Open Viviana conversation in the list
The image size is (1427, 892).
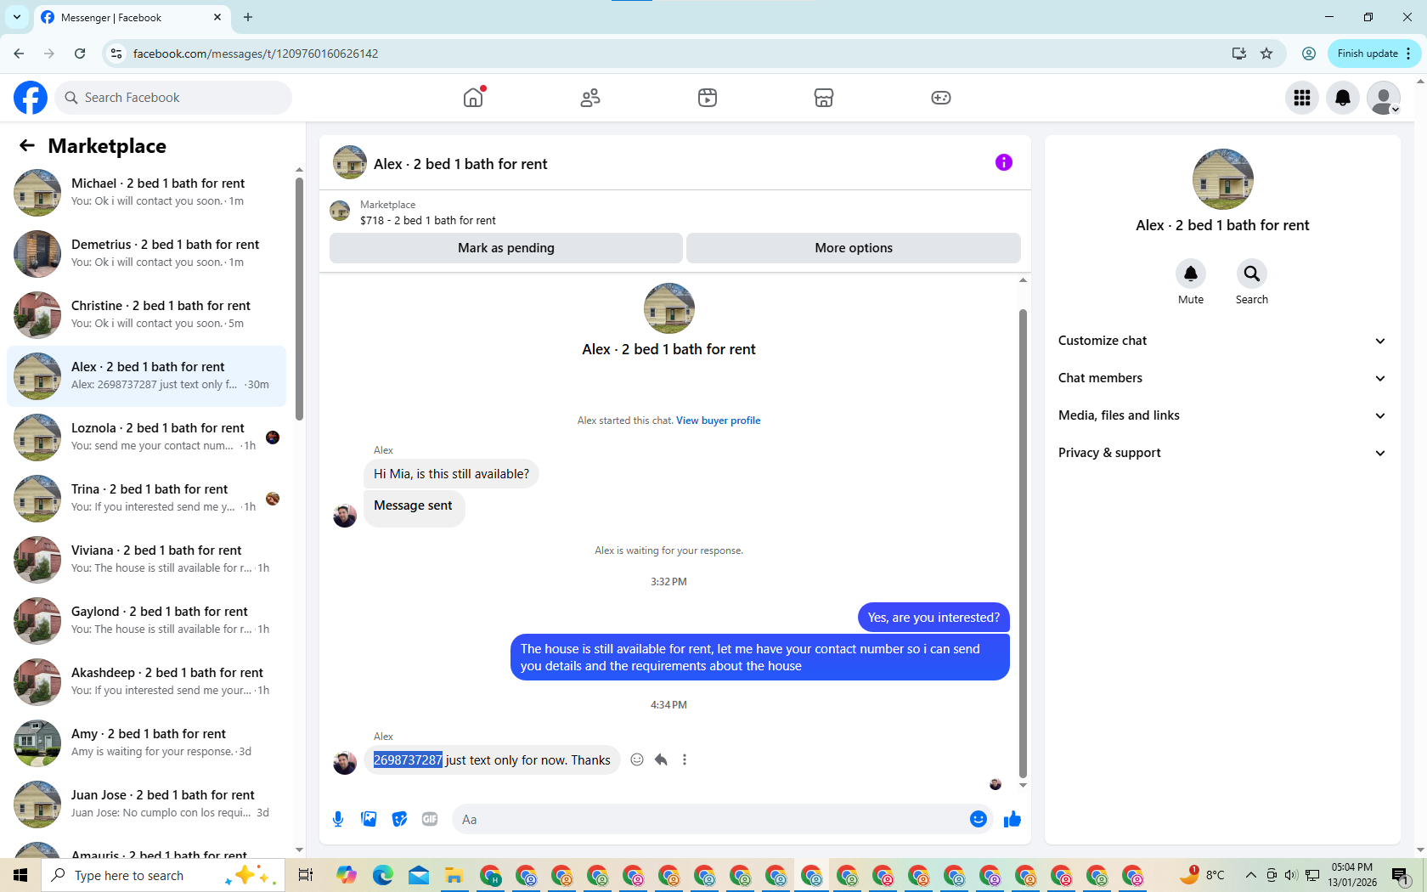click(146, 560)
